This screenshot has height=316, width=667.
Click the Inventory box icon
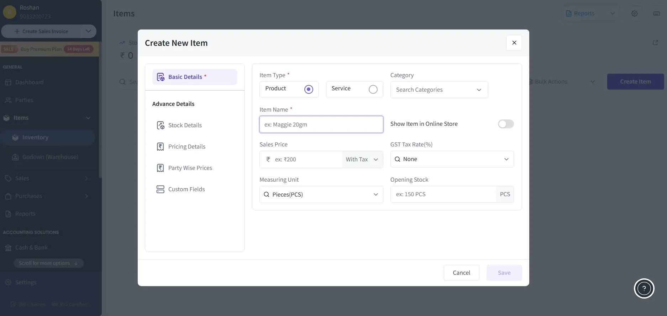(15, 137)
